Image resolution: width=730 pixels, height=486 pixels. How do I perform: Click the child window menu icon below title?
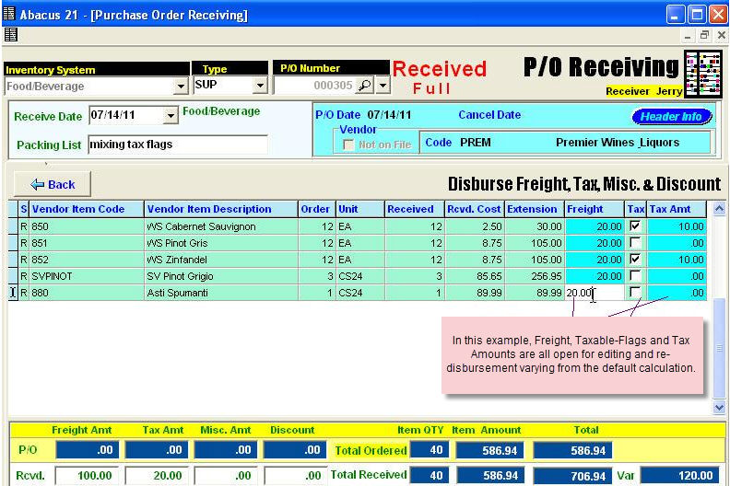click(x=11, y=35)
